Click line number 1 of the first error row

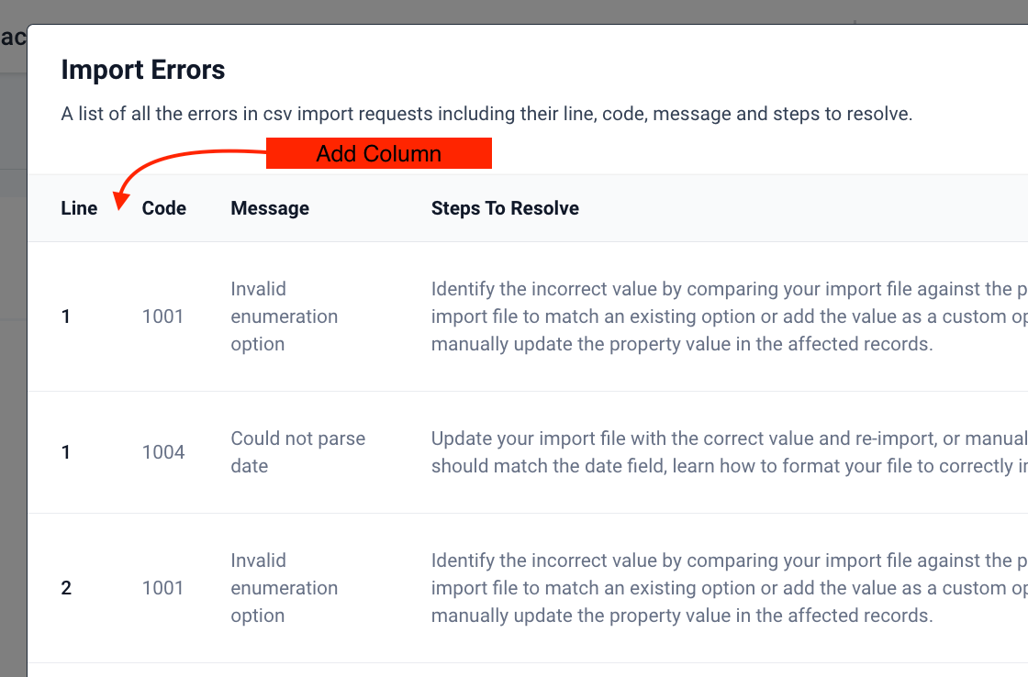tap(65, 316)
